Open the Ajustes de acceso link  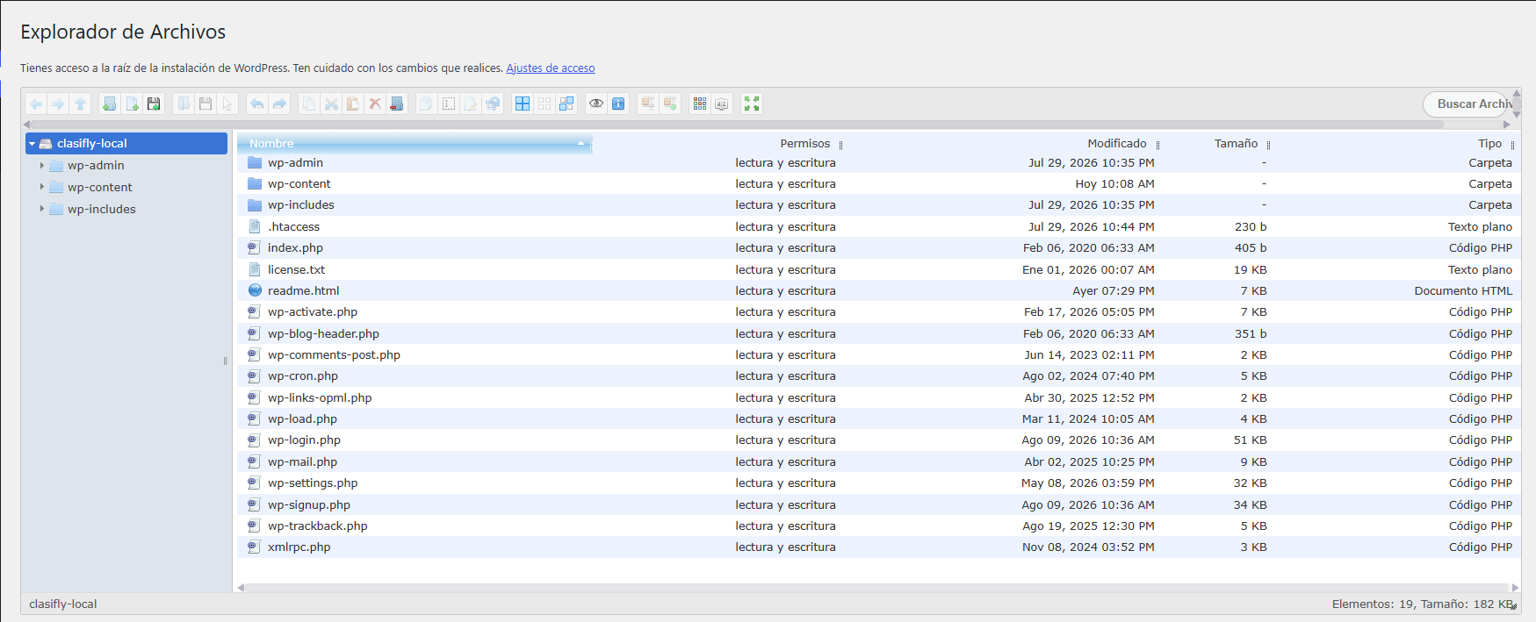[551, 68]
